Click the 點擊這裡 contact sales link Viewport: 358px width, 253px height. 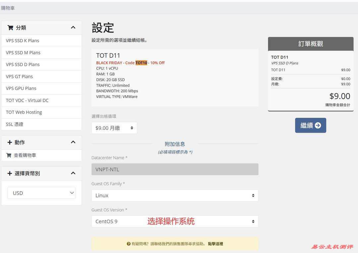(216, 244)
